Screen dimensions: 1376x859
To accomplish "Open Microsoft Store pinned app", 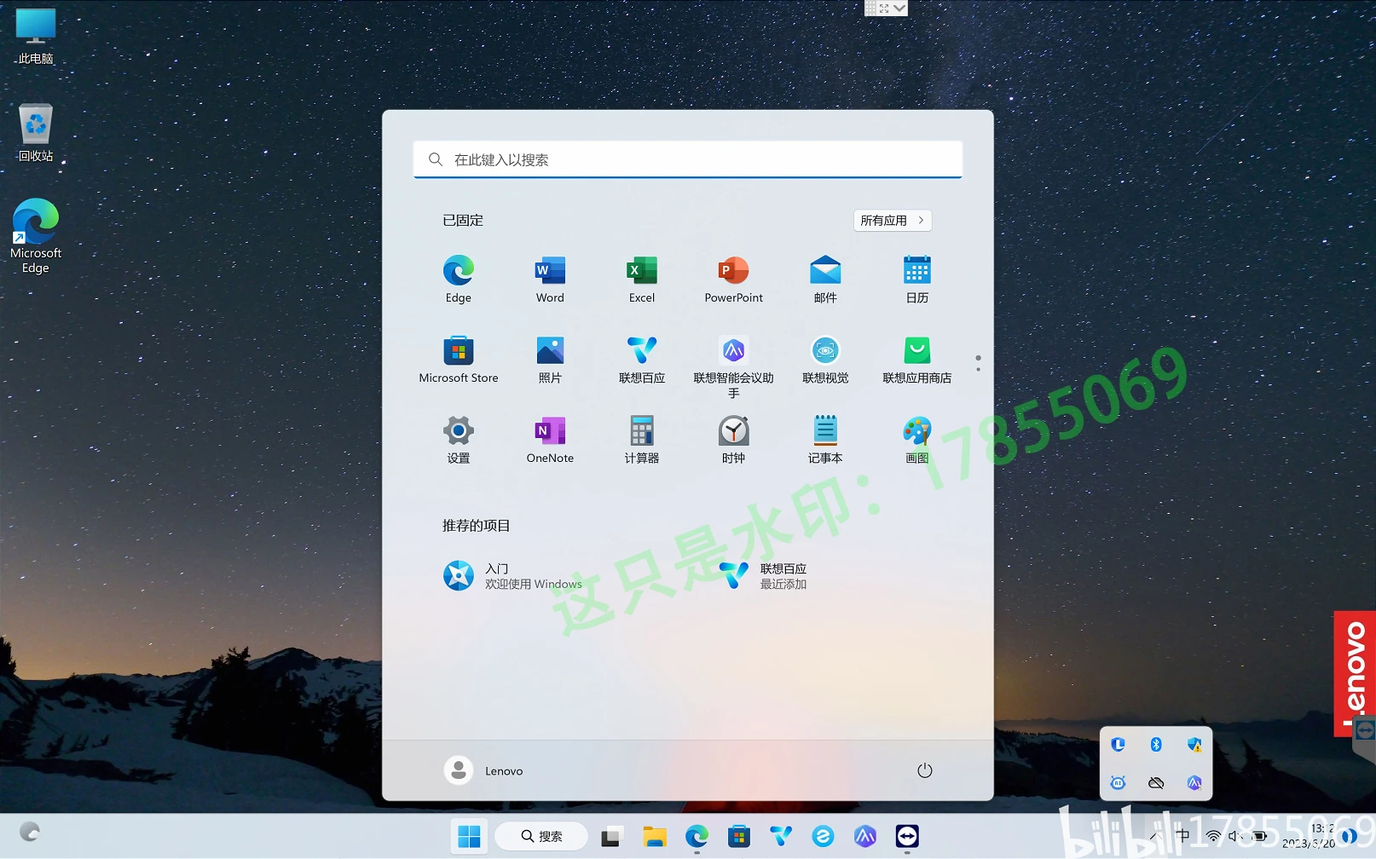I will pos(459,360).
